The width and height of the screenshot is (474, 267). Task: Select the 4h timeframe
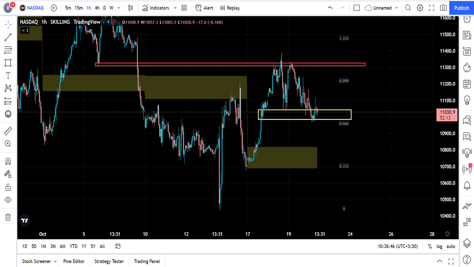(97, 8)
